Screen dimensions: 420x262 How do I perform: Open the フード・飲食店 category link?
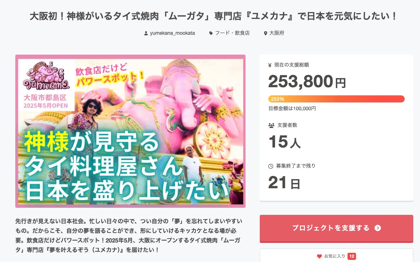tap(232, 33)
